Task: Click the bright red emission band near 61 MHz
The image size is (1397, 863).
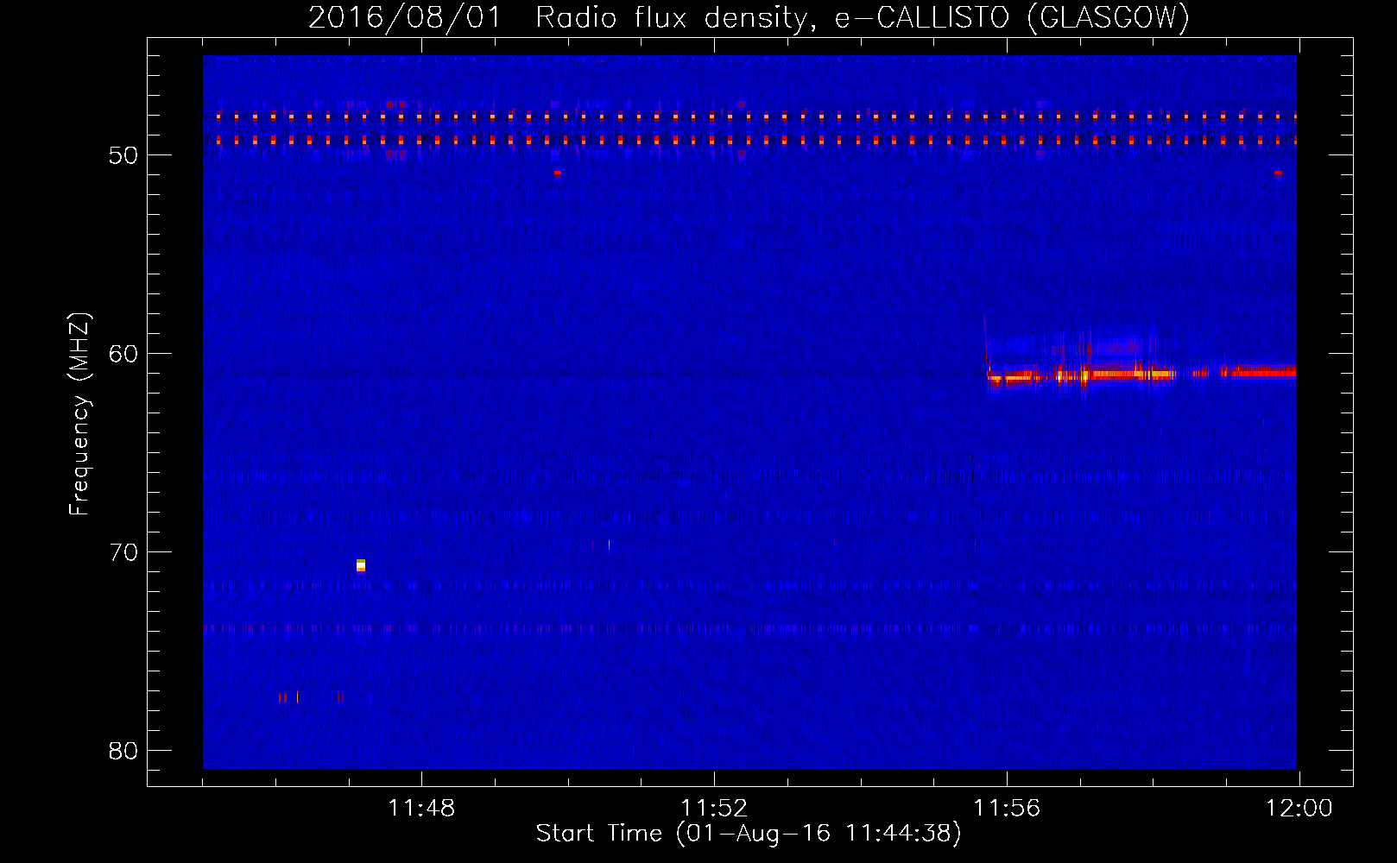Action: (1141, 374)
